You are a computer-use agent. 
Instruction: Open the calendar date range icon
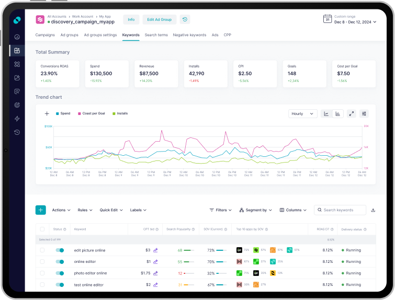click(x=328, y=19)
